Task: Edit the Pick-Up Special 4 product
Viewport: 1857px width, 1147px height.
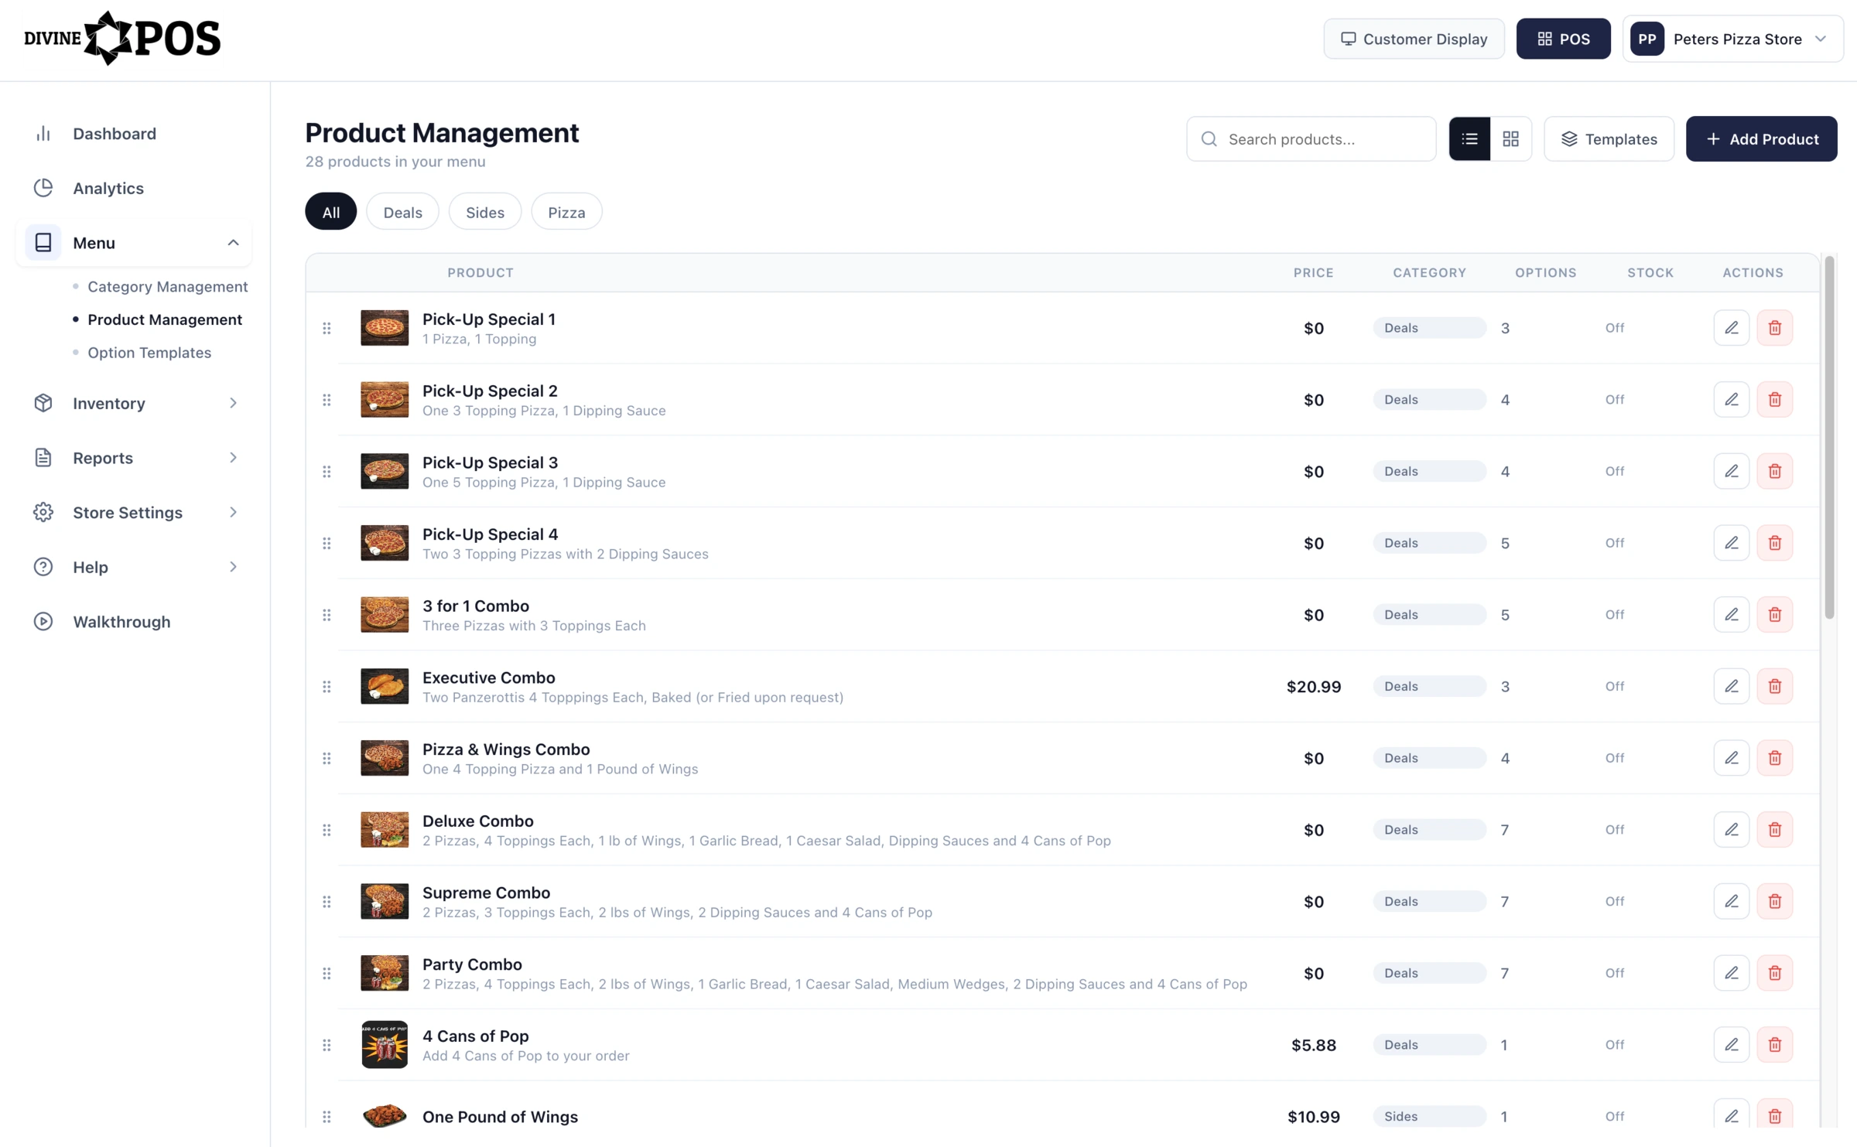Action: point(1731,543)
